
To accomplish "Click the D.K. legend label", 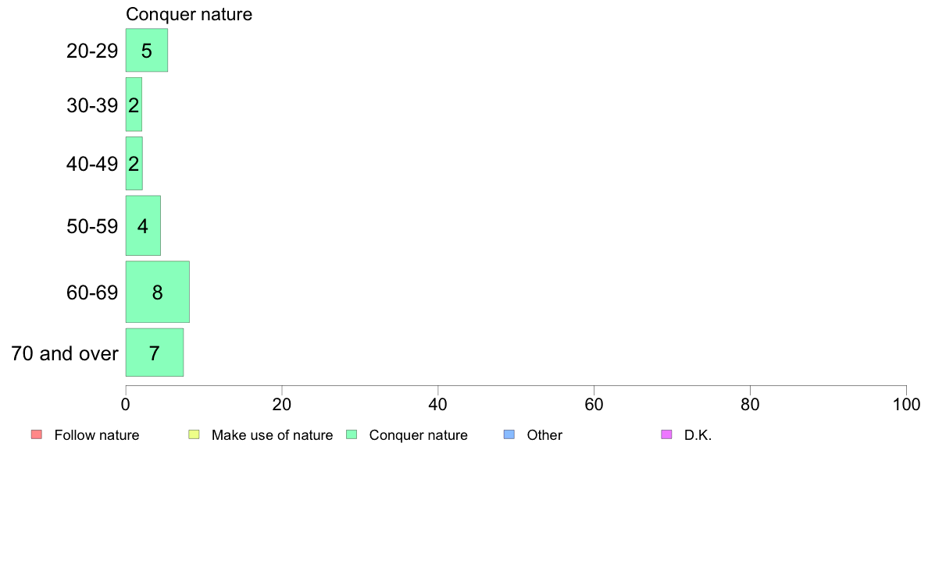I will 698,435.
